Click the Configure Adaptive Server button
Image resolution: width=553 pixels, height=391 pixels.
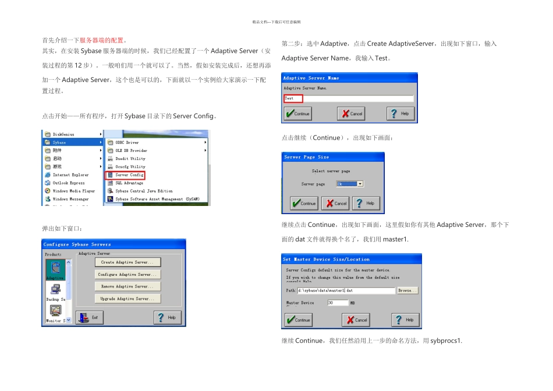point(127,274)
